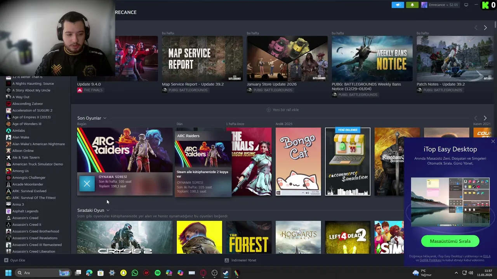This screenshot has width=497, height=279.
Task: Show hidden system tray icons chevron
Action: [456, 273]
